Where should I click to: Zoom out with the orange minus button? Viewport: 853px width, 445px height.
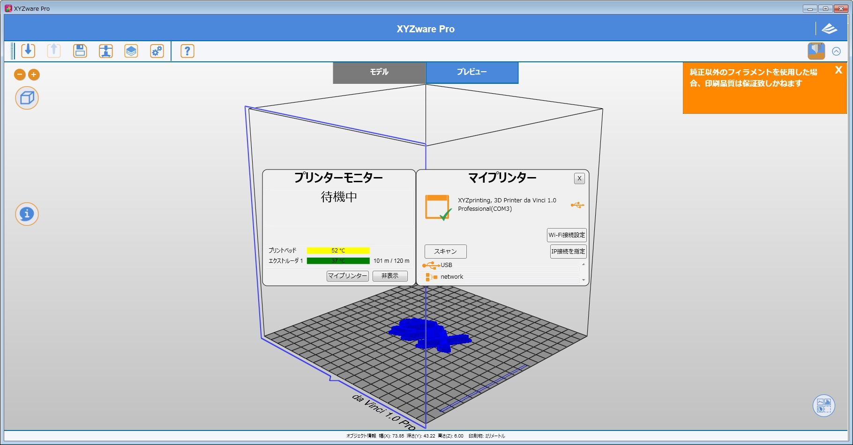click(x=20, y=74)
